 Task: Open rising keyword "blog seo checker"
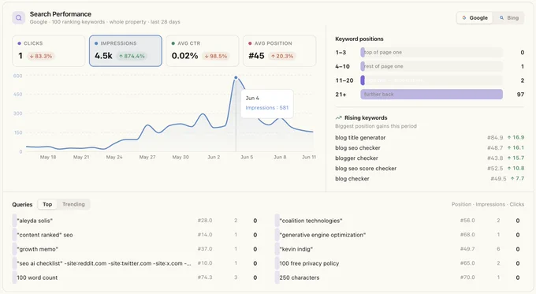(x=358, y=147)
